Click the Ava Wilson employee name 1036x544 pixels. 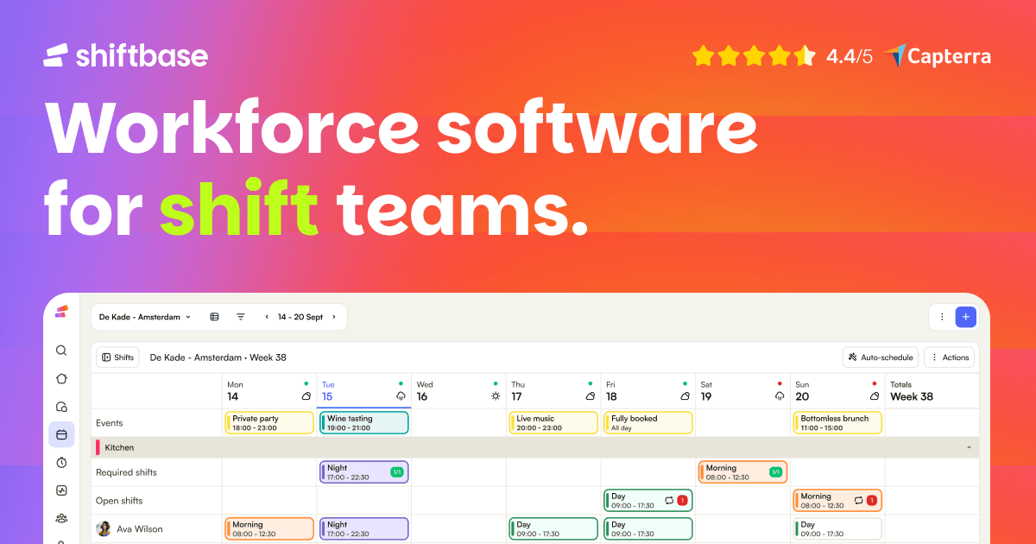click(139, 528)
